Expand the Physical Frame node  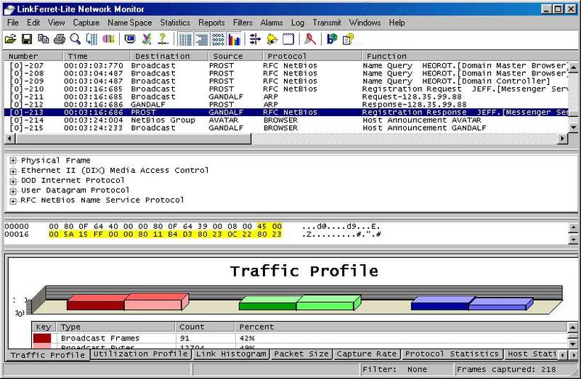click(x=13, y=160)
